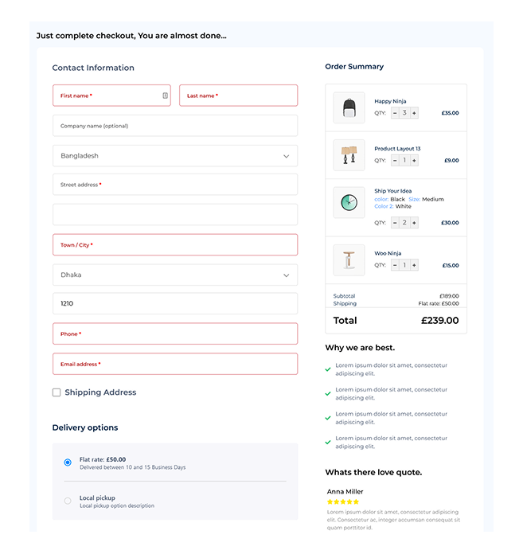Click the Last name input field
The width and height of the screenshot is (523, 554).
(238, 96)
